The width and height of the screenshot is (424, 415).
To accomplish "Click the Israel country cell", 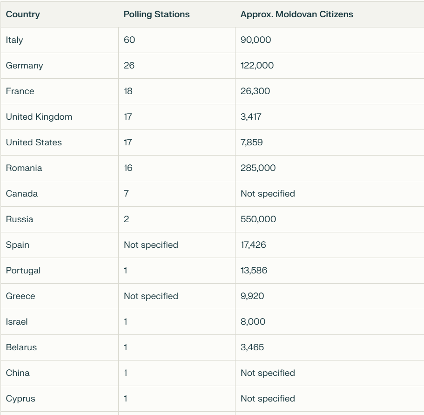I will 16,322.
